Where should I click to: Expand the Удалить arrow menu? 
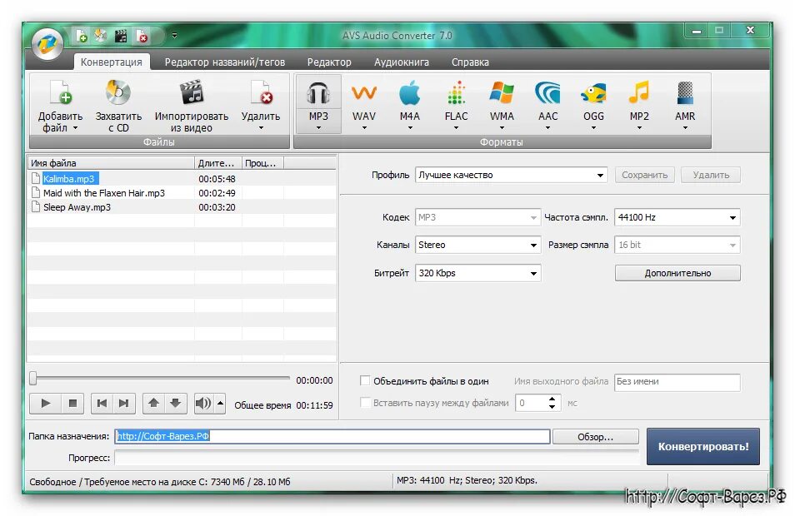pyautogui.click(x=261, y=128)
